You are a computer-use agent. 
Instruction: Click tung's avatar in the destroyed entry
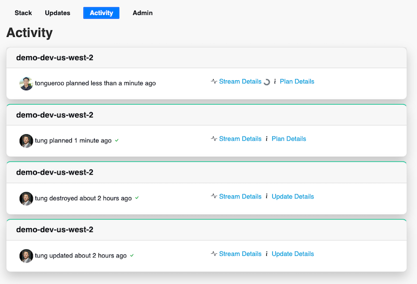pyautogui.click(x=26, y=199)
